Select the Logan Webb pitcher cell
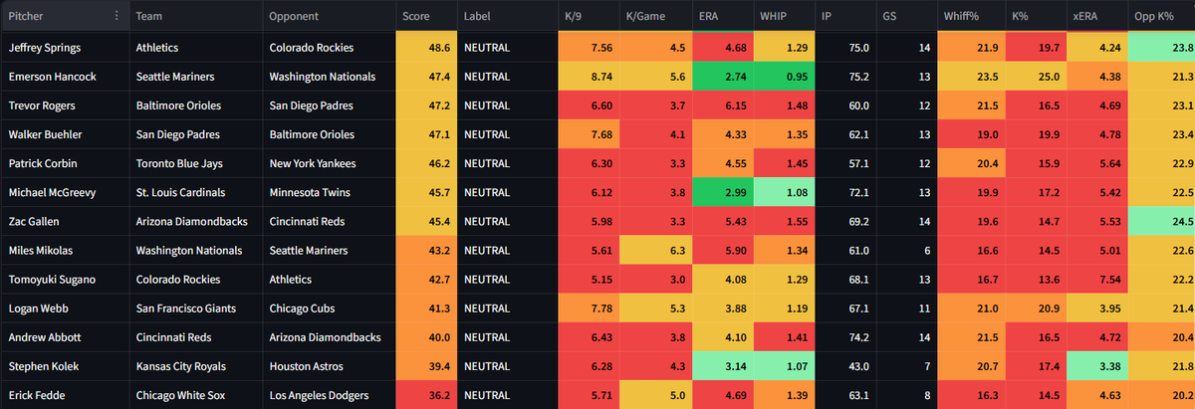 [64, 308]
